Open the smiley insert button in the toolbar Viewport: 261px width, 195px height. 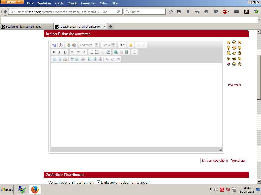(130, 45)
